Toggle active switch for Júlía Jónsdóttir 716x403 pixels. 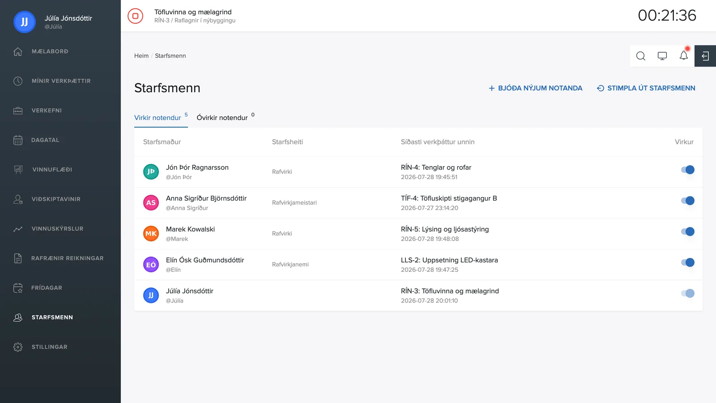(x=688, y=293)
